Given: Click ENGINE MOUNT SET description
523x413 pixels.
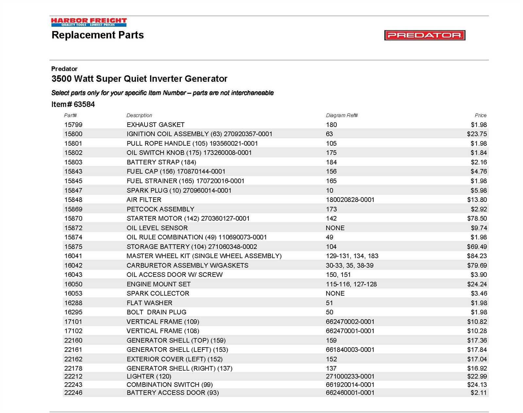Looking at the screenshot, I should 159,284.
